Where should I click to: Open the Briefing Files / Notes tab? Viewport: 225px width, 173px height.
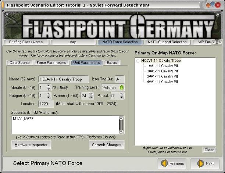tap(26, 42)
